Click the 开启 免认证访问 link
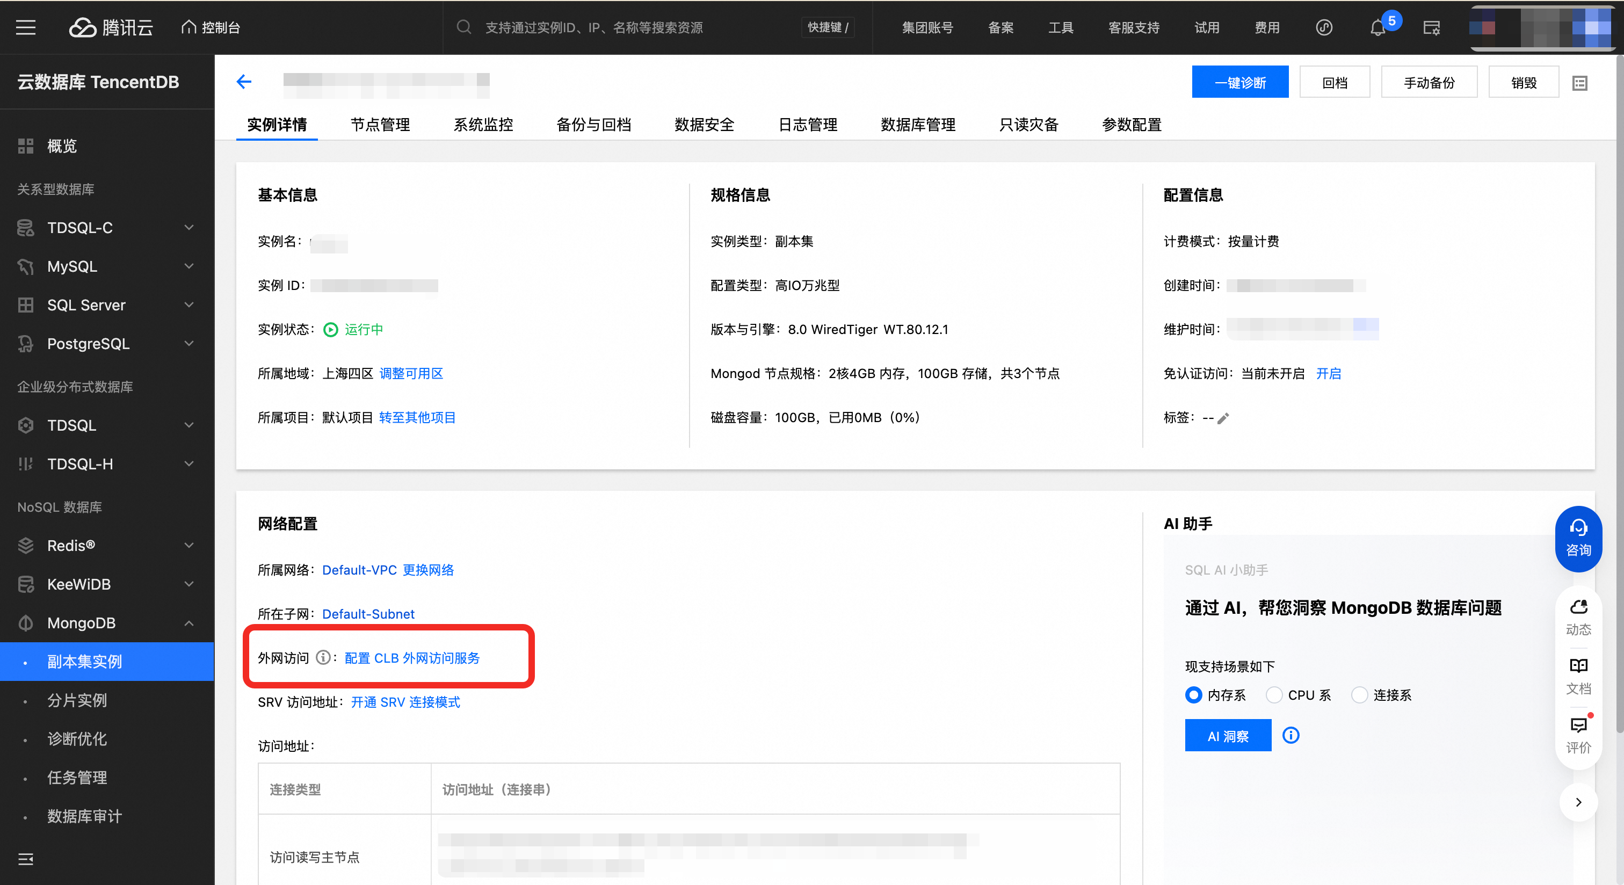Viewport: 1624px width, 885px height. 1328,373
